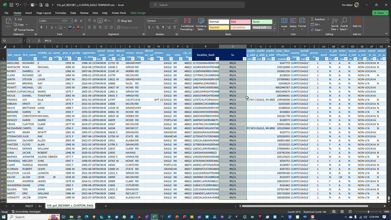Screen dimensions: 391x220
Task: Open the File menu
Action: click(6, 13)
